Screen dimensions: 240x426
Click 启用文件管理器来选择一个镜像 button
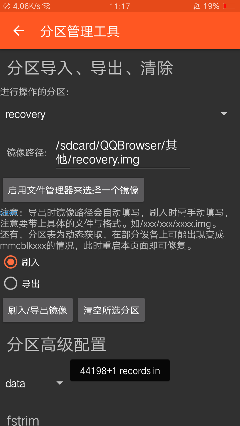point(73,190)
